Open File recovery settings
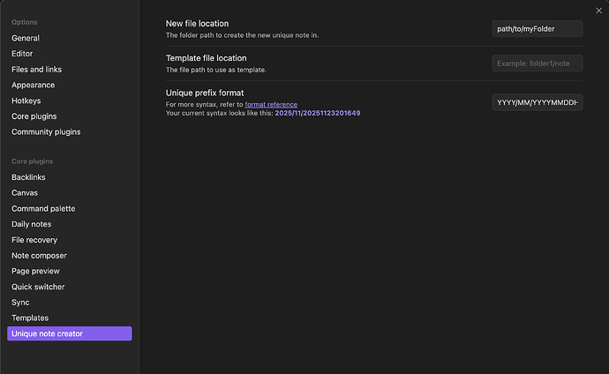609x374 pixels. point(34,240)
